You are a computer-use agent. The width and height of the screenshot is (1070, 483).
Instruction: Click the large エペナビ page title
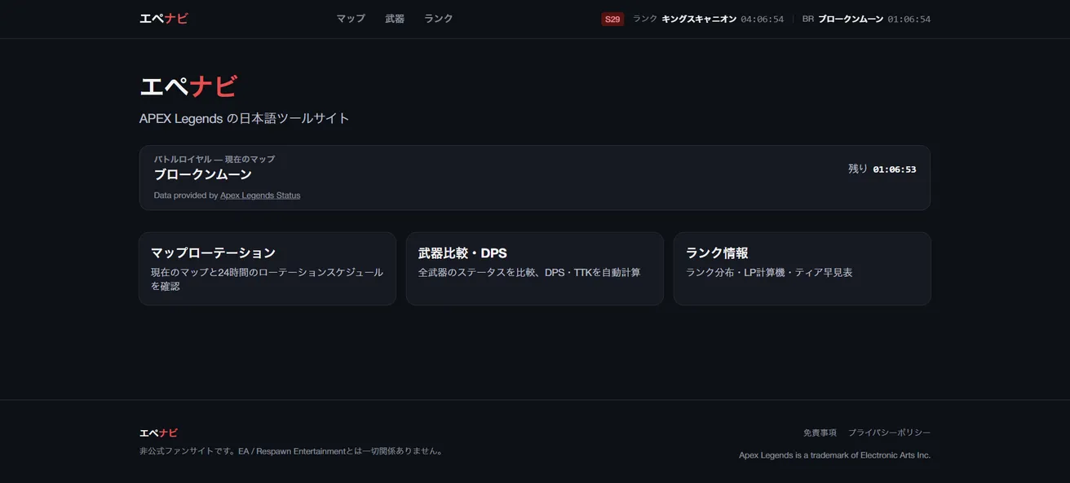188,86
